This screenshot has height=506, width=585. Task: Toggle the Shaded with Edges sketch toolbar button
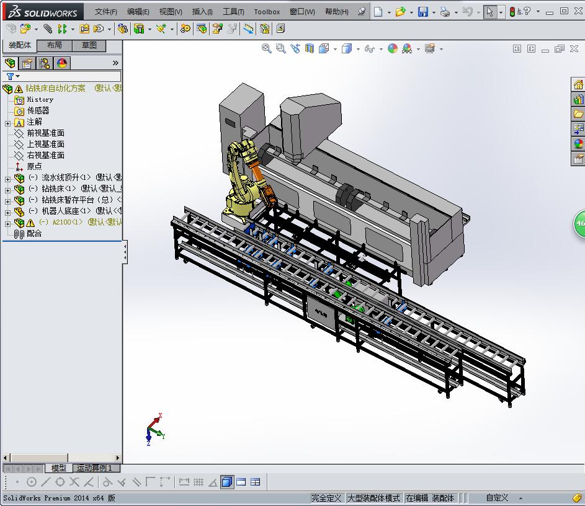click(x=227, y=482)
